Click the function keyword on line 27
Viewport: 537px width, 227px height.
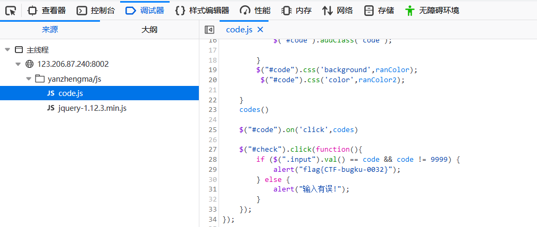coord(332,150)
